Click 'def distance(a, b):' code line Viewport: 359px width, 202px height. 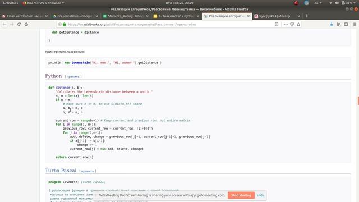[65, 88]
